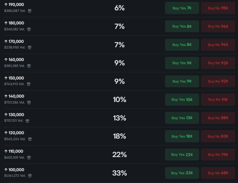Click Buy No 68¢ button

click(x=218, y=173)
